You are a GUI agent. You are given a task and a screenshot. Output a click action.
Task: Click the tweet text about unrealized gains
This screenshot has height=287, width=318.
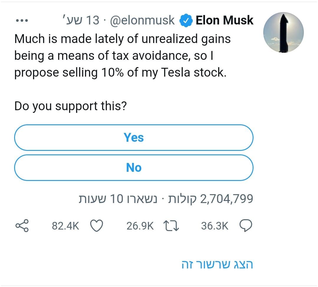122,56
